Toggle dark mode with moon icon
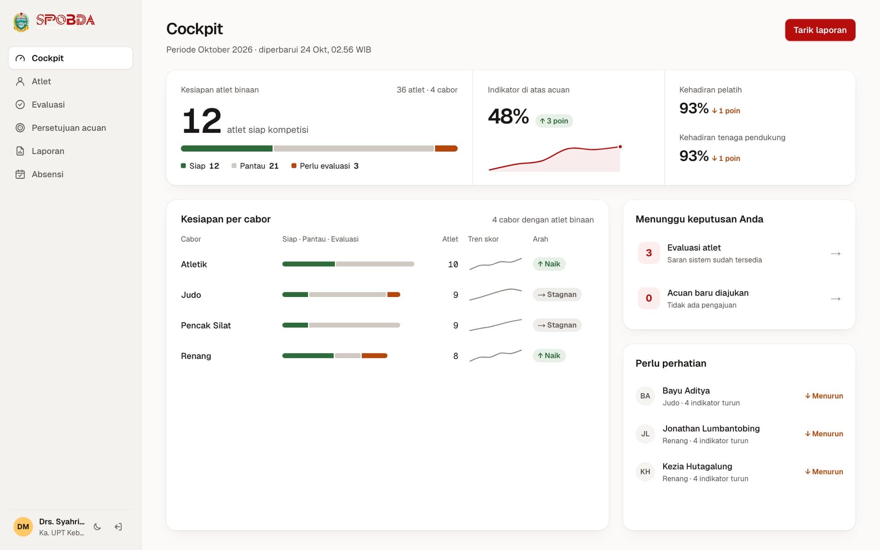 click(97, 527)
